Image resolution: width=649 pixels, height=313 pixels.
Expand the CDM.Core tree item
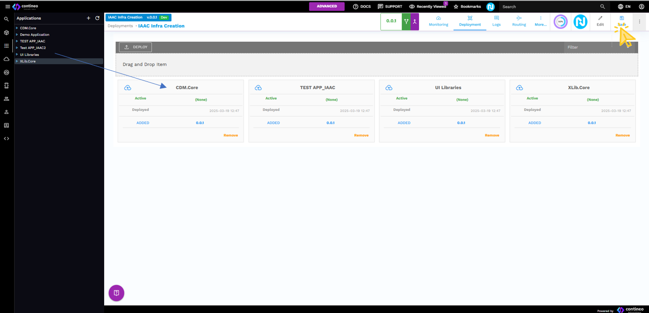pos(17,28)
